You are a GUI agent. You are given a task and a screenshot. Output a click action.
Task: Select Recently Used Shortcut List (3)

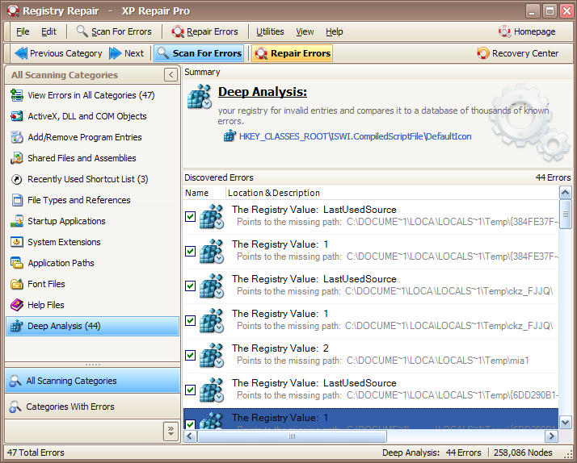[x=92, y=179]
